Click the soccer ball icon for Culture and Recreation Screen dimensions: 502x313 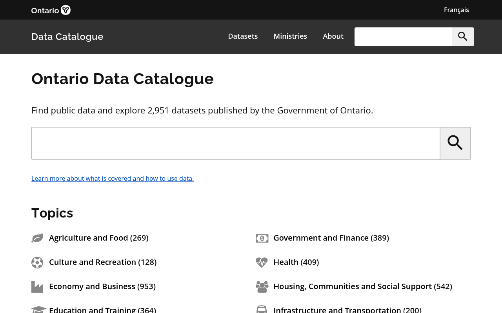tap(37, 262)
